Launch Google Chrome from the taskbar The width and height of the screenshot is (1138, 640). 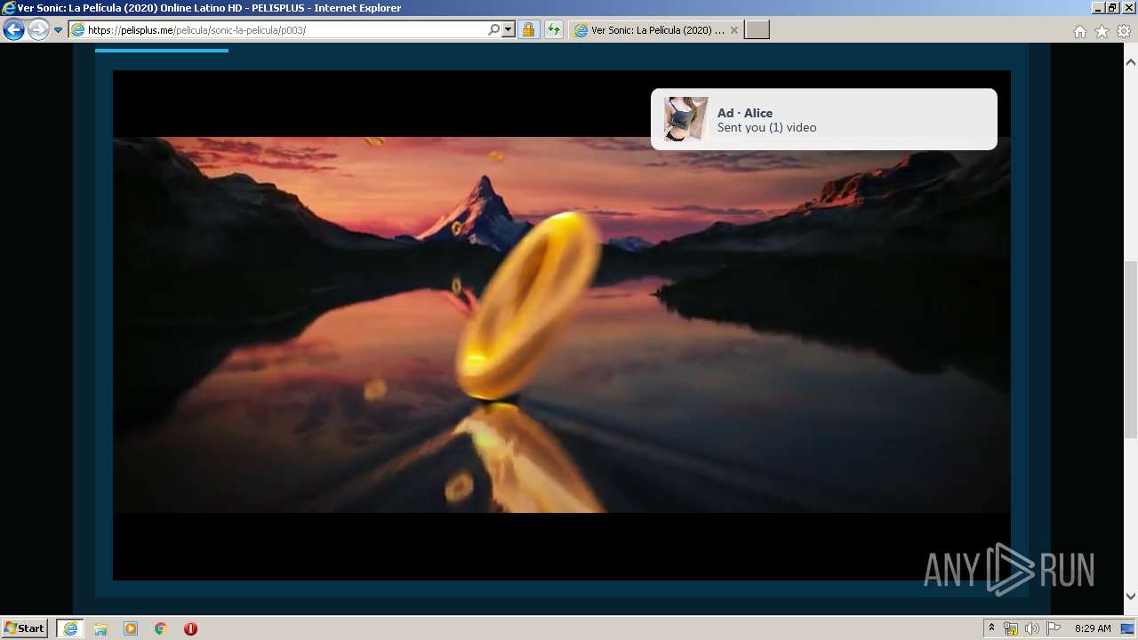point(161,628)
